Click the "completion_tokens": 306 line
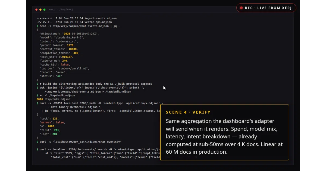This screenshot has height=171, width=326. 60,53
